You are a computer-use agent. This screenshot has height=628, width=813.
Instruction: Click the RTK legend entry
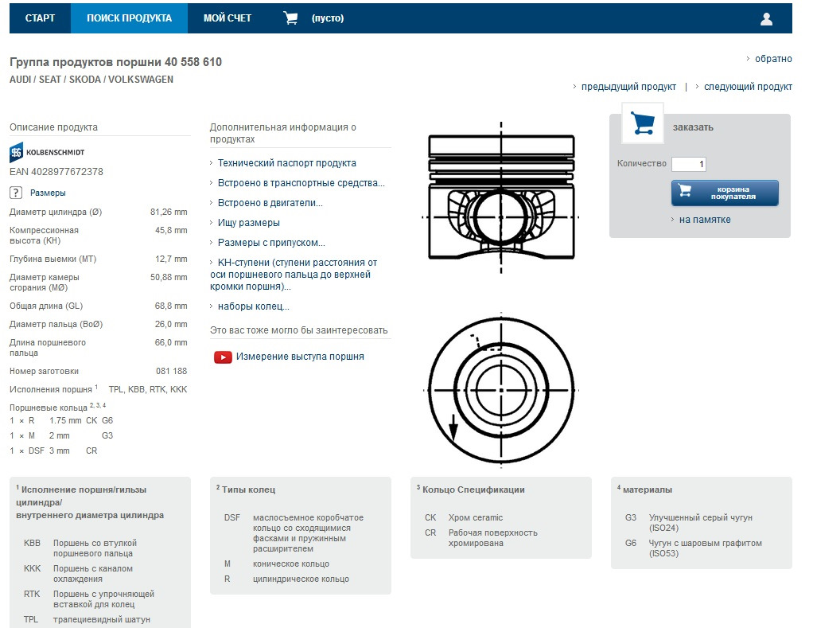tap(89, 599)
